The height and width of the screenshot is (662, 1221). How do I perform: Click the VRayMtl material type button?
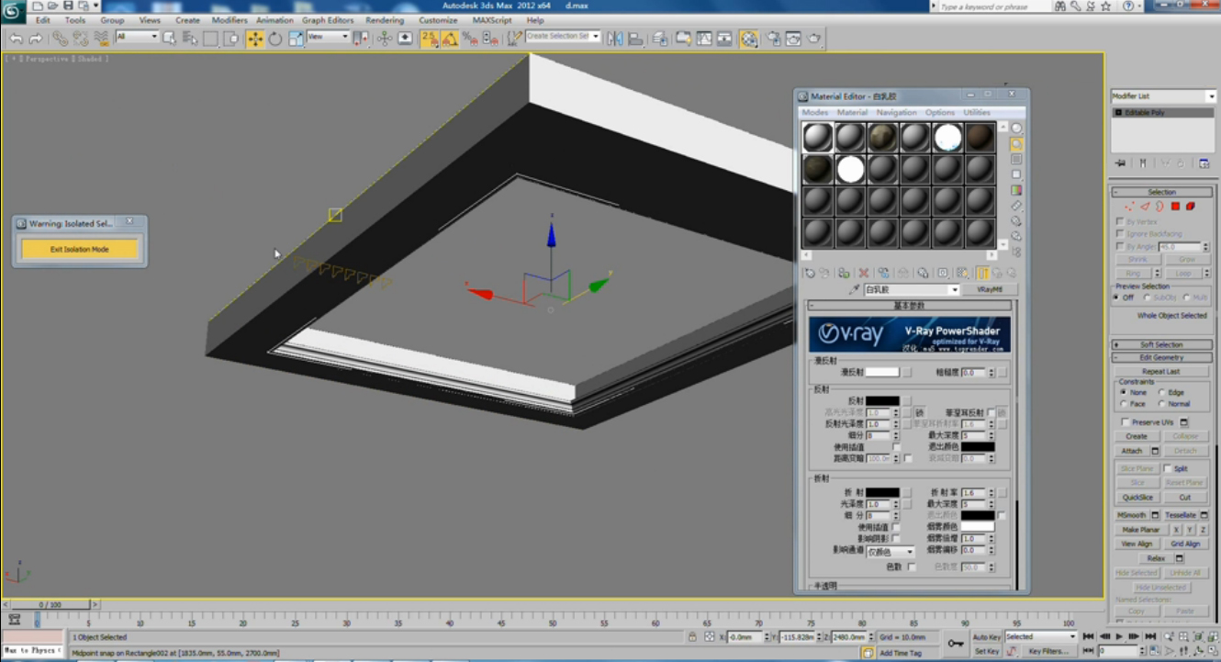990,289
